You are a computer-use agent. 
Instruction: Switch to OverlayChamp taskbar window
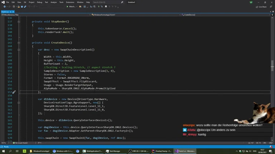click(161, 151)
